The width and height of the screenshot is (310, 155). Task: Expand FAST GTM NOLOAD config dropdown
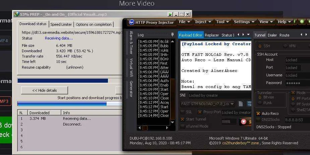(232, 104)
